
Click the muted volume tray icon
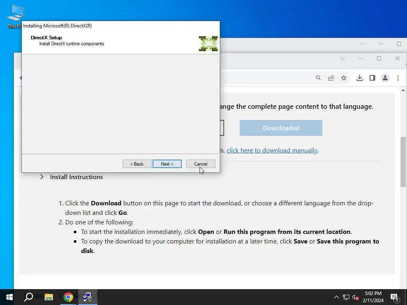[x=356, y=297]
